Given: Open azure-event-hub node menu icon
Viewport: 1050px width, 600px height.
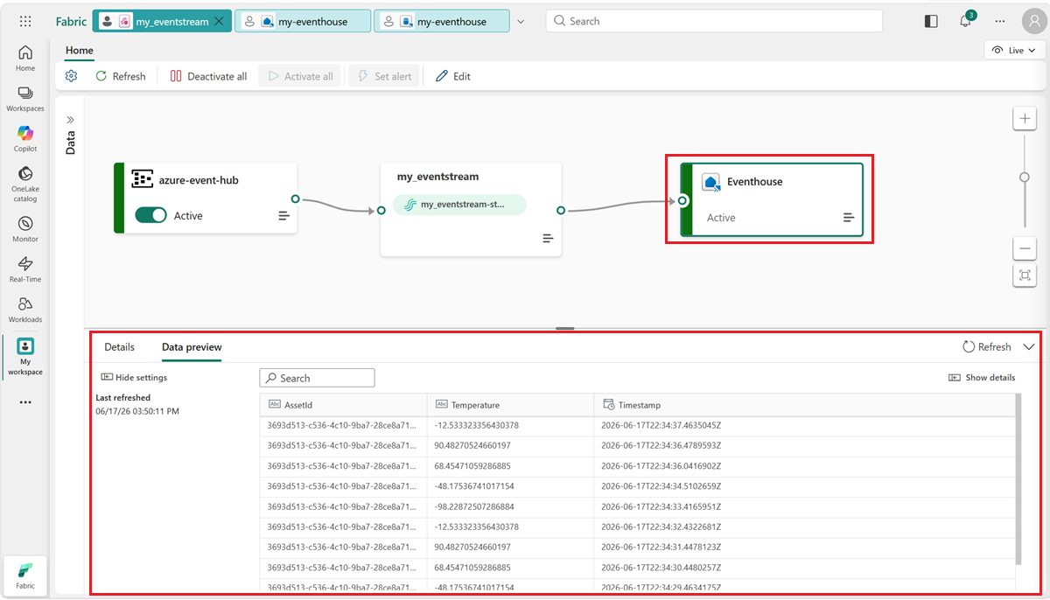Looking at the screenshot, I should point(284,215).
